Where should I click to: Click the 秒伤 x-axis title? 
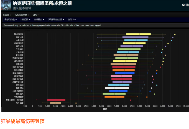105,109
